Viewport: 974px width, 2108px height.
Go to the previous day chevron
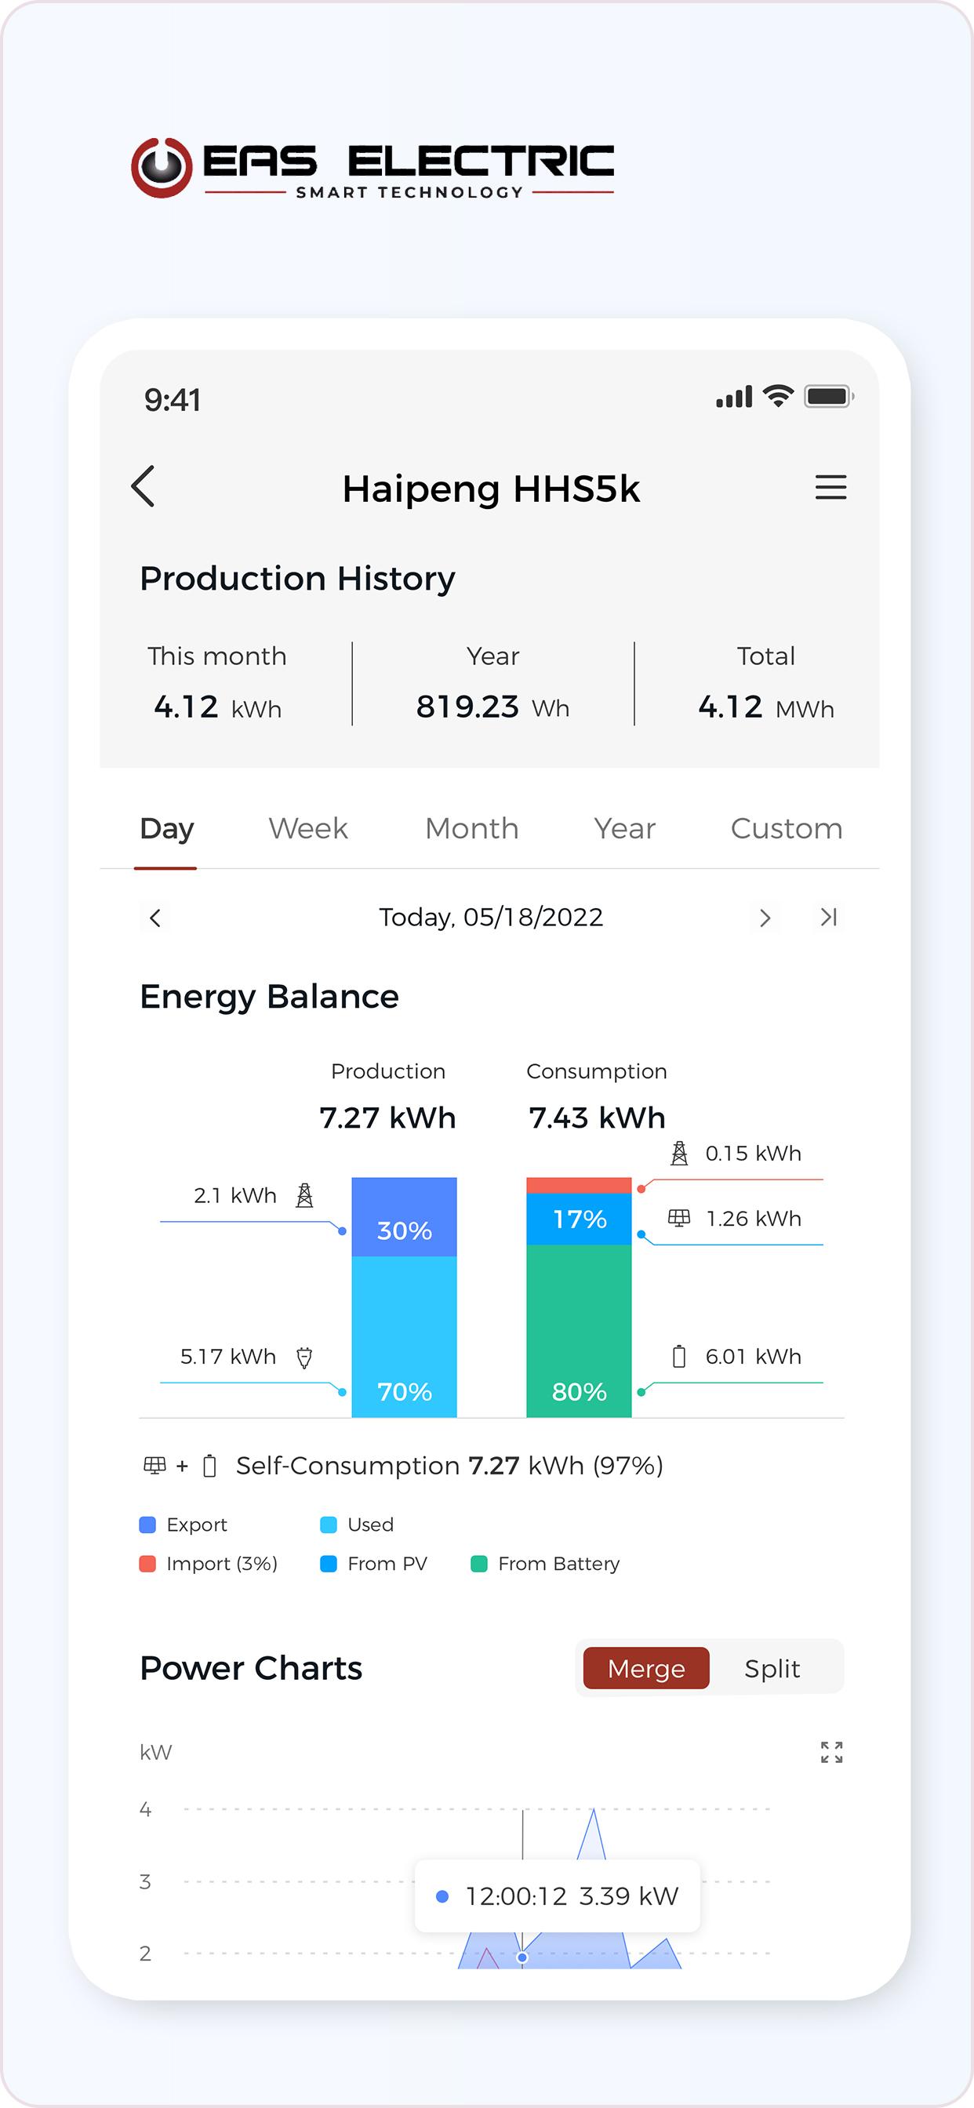coord(155,918)
